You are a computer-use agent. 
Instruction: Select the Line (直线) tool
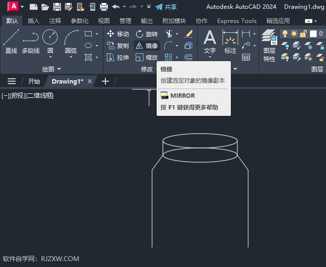(11, 42)
